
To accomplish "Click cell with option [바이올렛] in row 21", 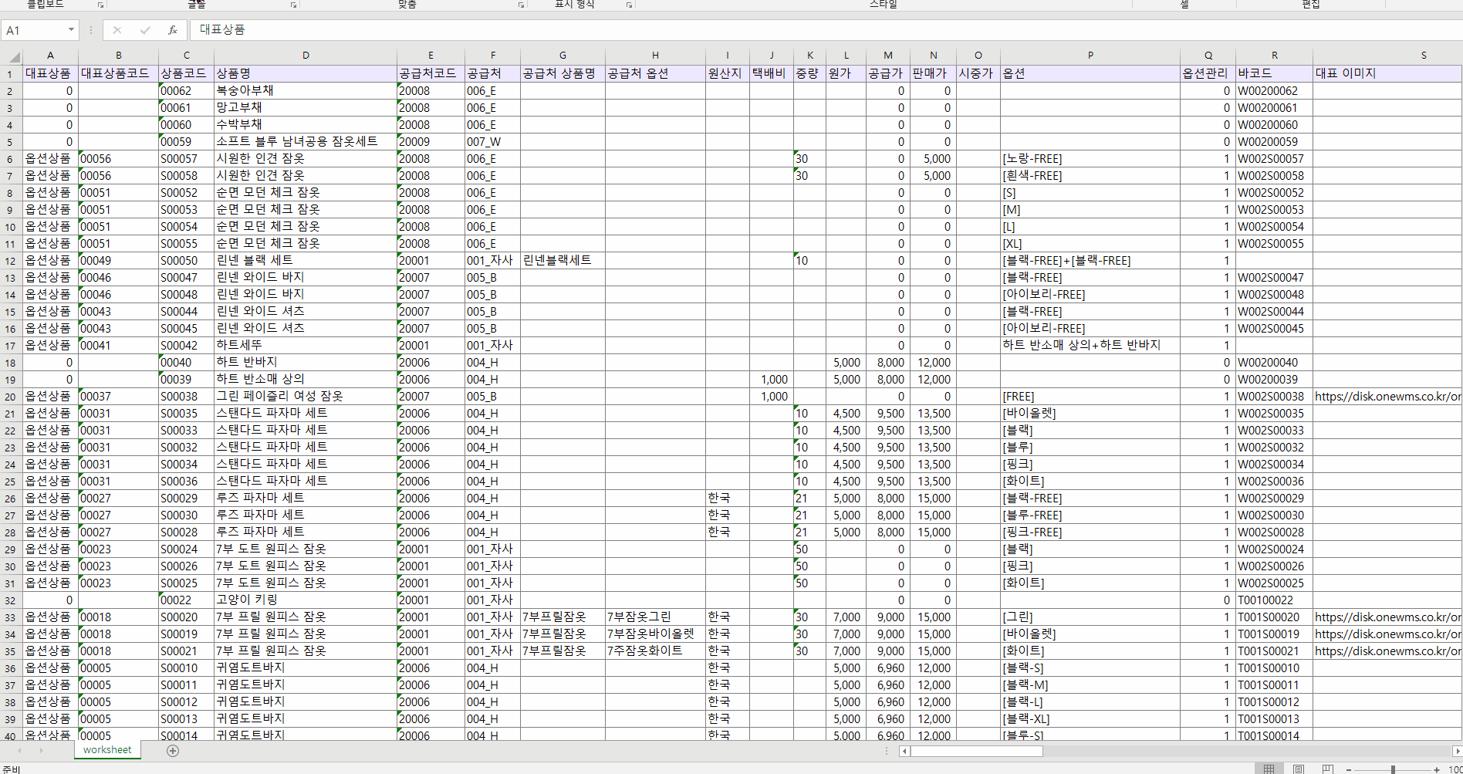I will click(x=1090, y=413).
